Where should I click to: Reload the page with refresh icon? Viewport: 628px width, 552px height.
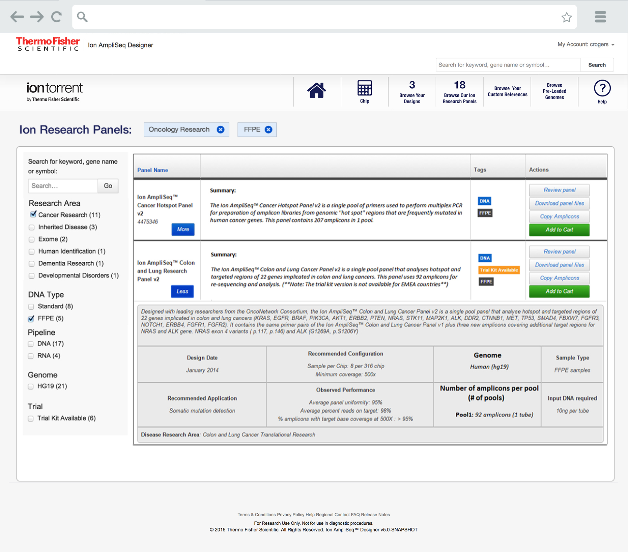pos(56,17)
